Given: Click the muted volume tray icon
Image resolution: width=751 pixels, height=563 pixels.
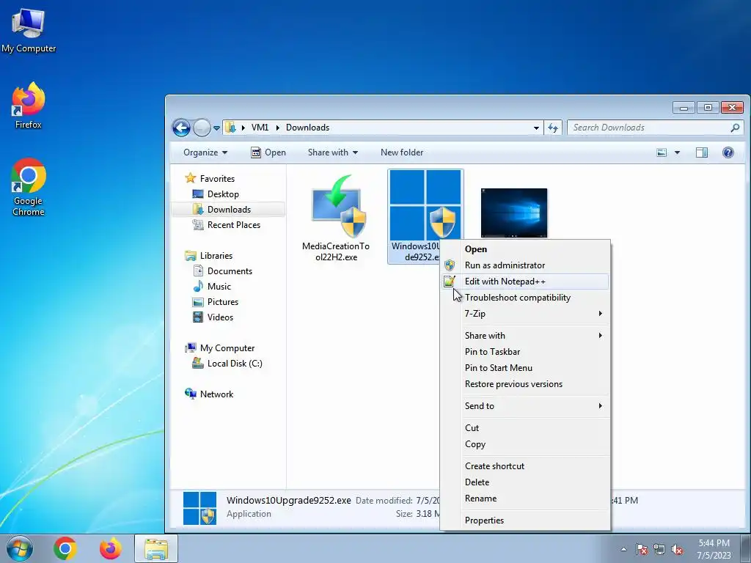Looking at the screenshot, I should pyautogui.click(x=677, y=549).
